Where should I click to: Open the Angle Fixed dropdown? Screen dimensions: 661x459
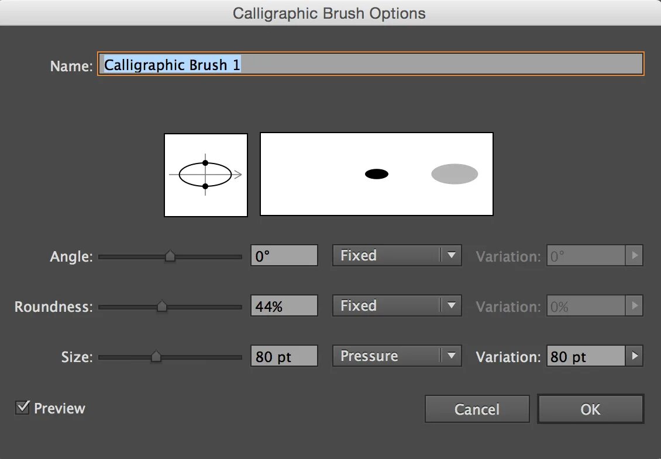click(x=397, y=256)
